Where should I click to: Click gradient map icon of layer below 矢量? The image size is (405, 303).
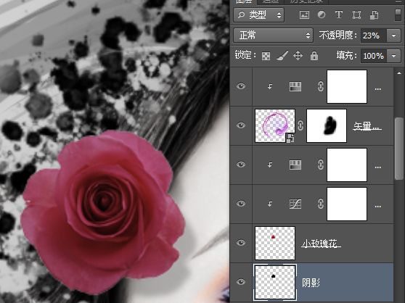[295, 165]
